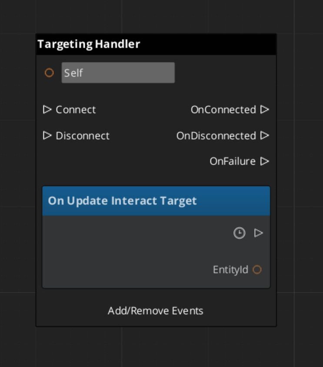Click the OnFailure output execution pin
Image resolution: width=323 pixels, height=367 pixels.
pyautogui.click(x=264, y=161)
